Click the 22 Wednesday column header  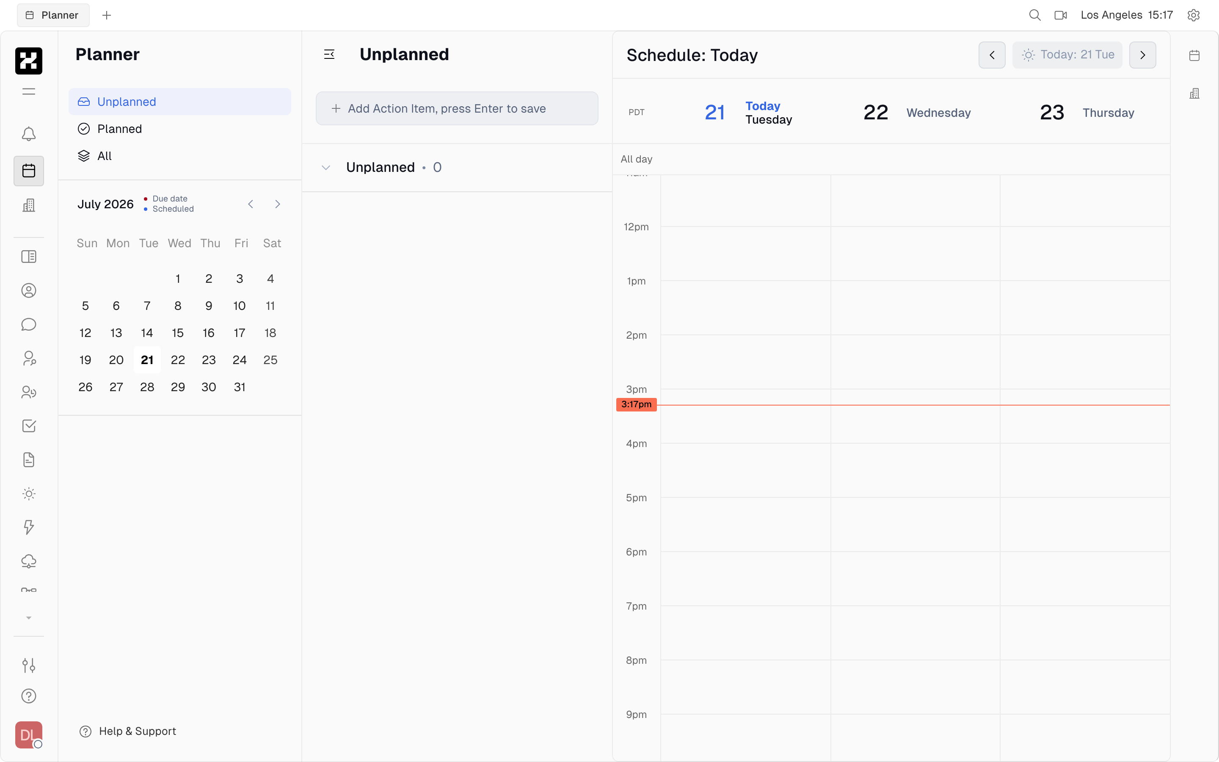(917, 112)
